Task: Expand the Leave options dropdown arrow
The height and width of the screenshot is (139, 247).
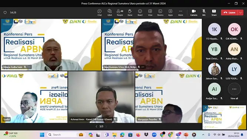Action: coord(240,13)
